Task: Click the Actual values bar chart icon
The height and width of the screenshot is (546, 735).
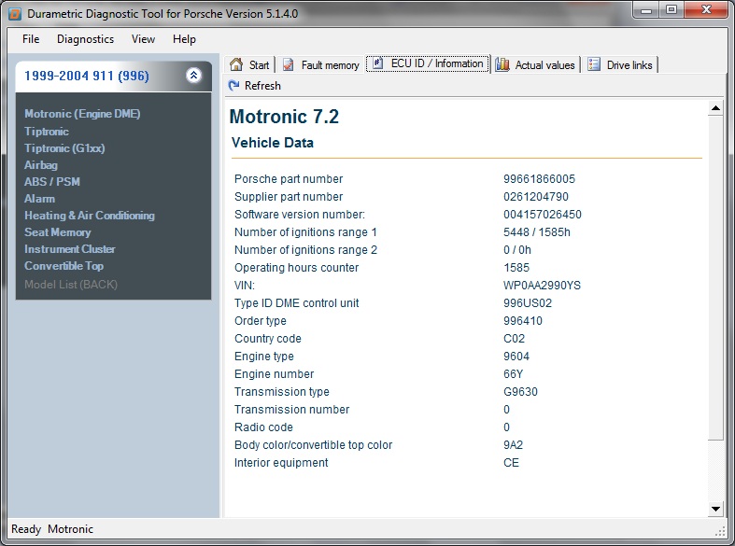Action: point(502,64)
